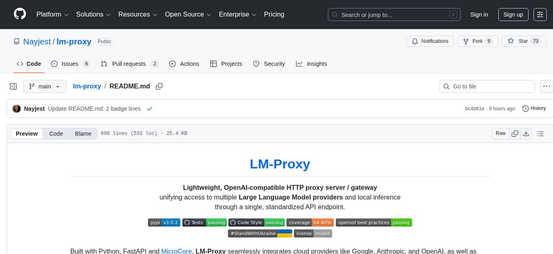Open the kebab menu beside Go to file
The width and height of the screenshot is (553, 254).
click(x=546, y=86)
